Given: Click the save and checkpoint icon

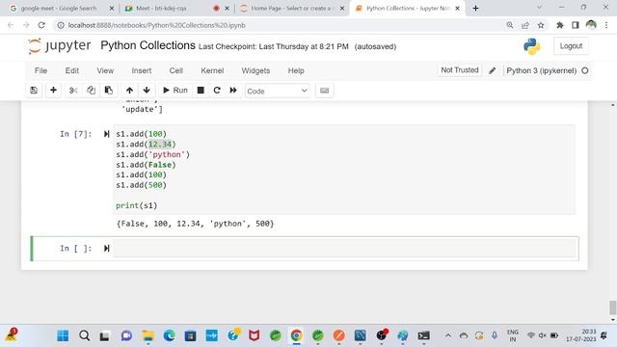Looking at the screenshot, I should (x=34, y=91).
